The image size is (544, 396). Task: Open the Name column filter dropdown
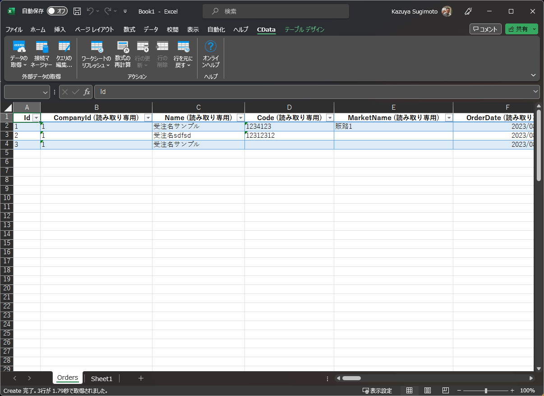(x=240, y=118)
